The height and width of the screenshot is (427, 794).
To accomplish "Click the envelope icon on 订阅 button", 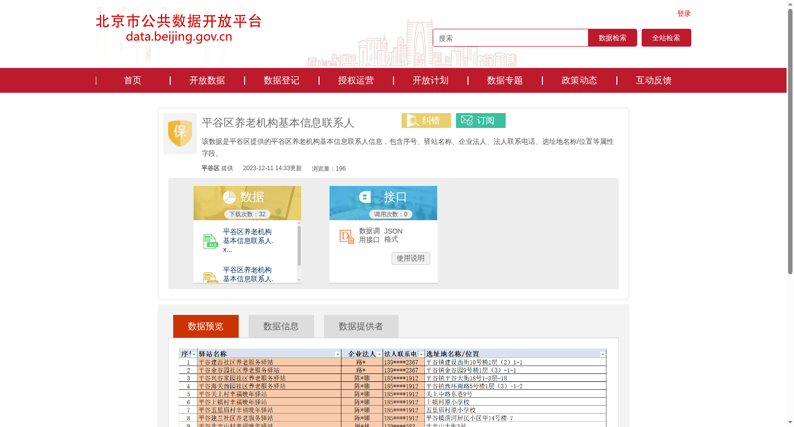I will pyautogui.click(x=466, y=121).
